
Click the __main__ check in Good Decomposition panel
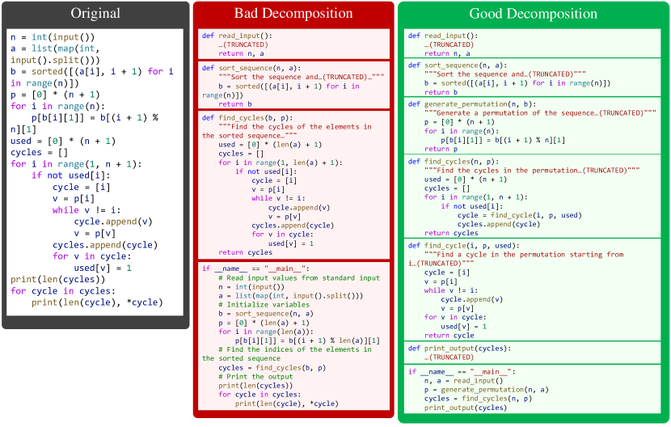pyautogui.click(x=462, y=372)
